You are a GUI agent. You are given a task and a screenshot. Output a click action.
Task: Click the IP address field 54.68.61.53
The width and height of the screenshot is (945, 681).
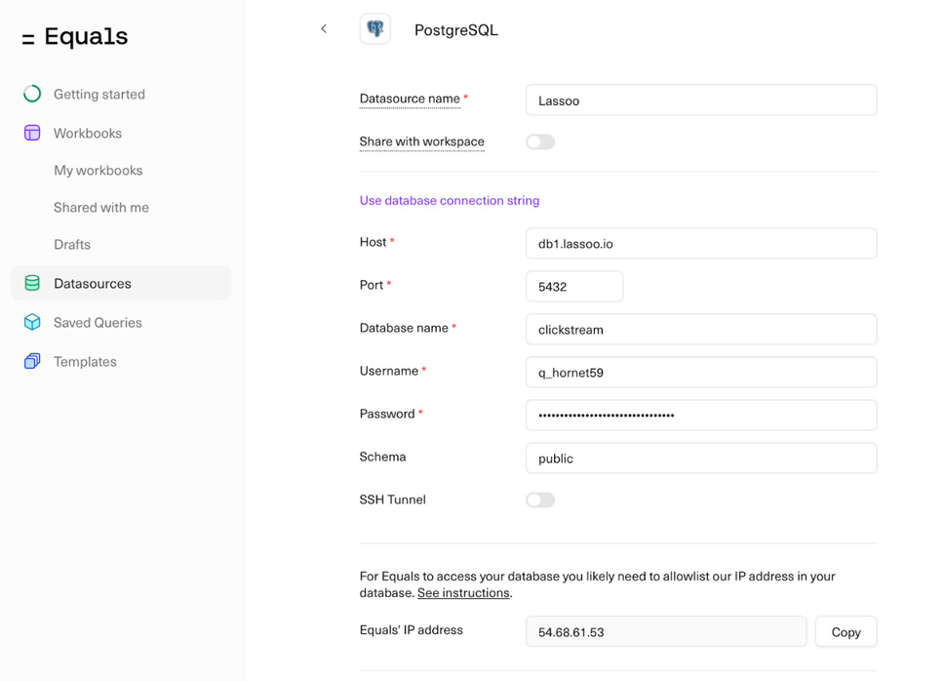click(x=666, y=631)
